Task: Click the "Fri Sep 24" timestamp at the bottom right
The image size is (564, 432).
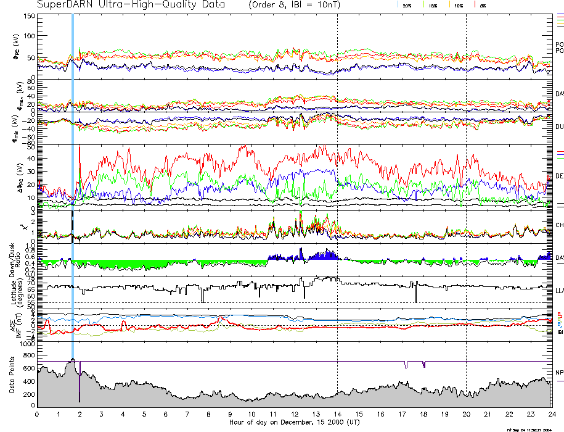Action: coord(529,430)
